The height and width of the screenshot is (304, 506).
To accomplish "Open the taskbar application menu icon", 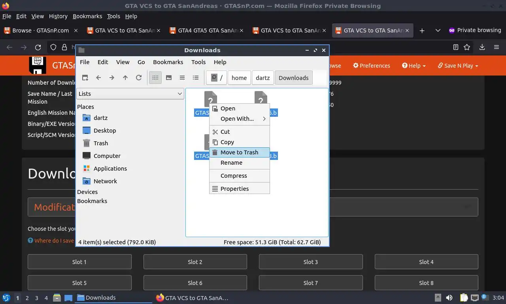I will click(6, 298).
